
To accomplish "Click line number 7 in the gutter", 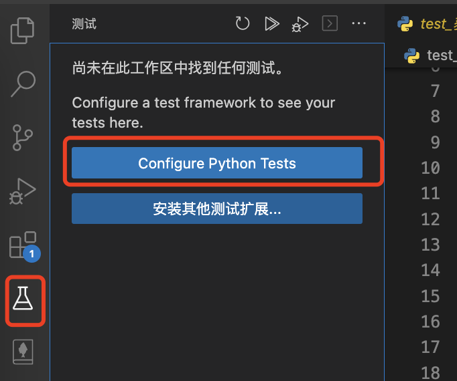I will tap(435, 91).
